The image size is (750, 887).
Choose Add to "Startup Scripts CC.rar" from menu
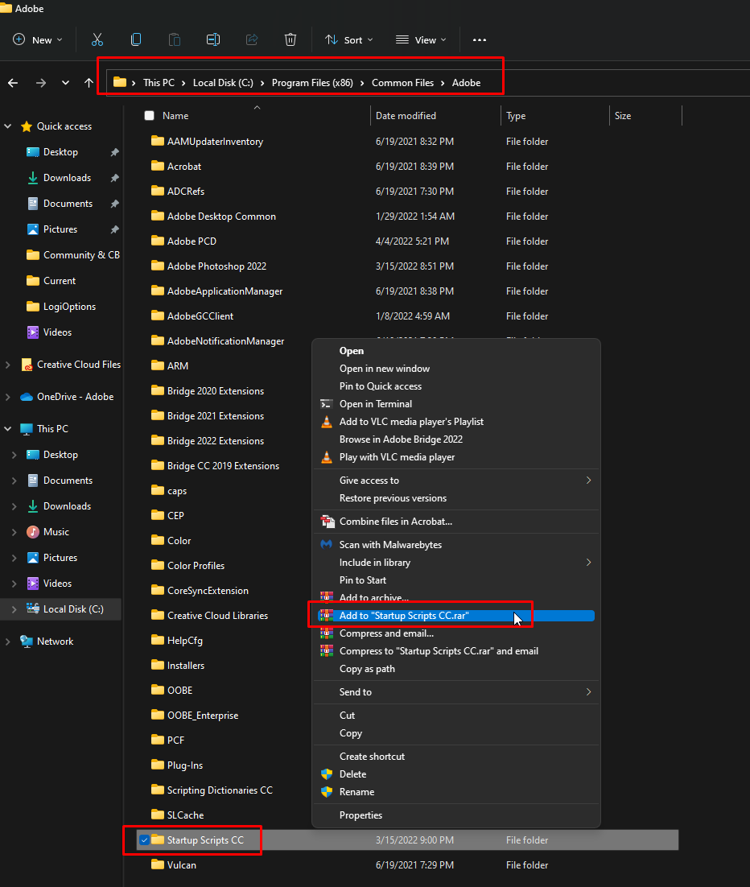point(412,615)
